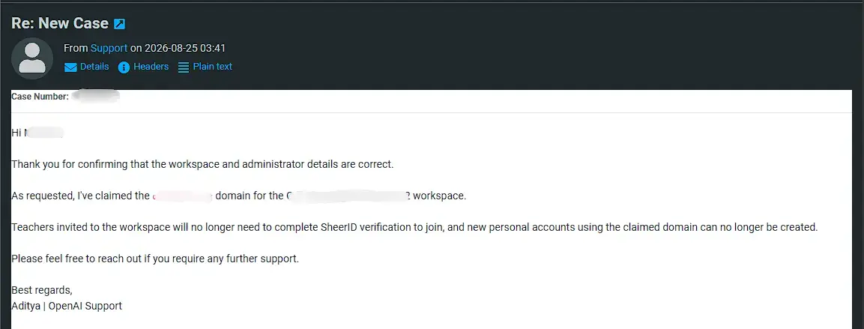Viewport: 864px width, 329px height.
Task: Click the 'Aditya | OpenAI Support' signature
Action: tap(67, 306)
